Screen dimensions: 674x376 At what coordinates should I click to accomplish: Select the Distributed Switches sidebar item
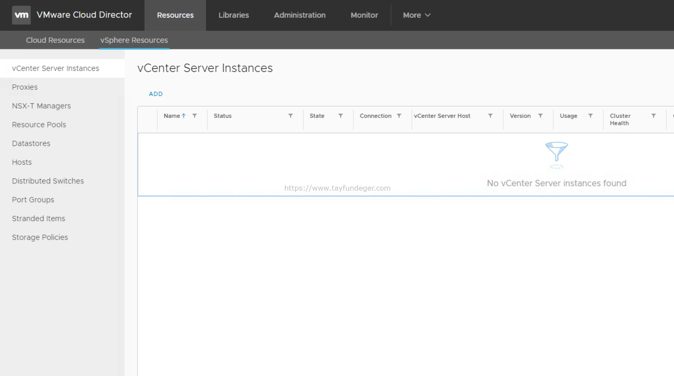click(x=48, y=181)
